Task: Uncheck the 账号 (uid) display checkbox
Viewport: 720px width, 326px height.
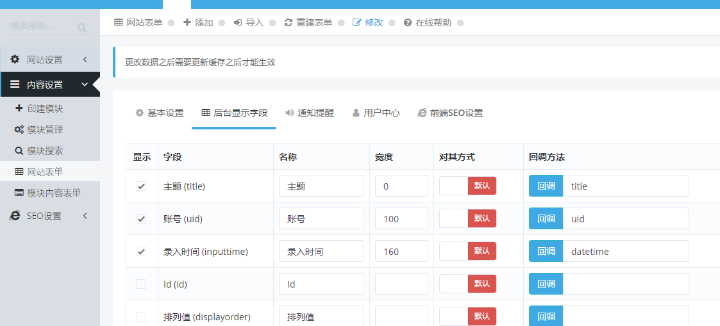Action: click(x=142, y=218)
